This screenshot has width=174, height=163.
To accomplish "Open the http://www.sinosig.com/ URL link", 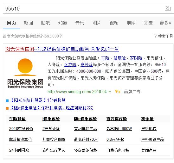I will coord(69,92).
